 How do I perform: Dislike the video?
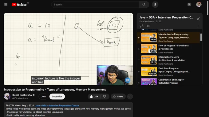pos(105,97)
